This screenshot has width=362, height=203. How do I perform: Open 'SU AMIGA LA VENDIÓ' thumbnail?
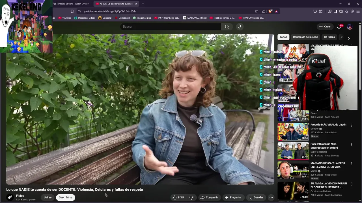(x=293, y=190)
